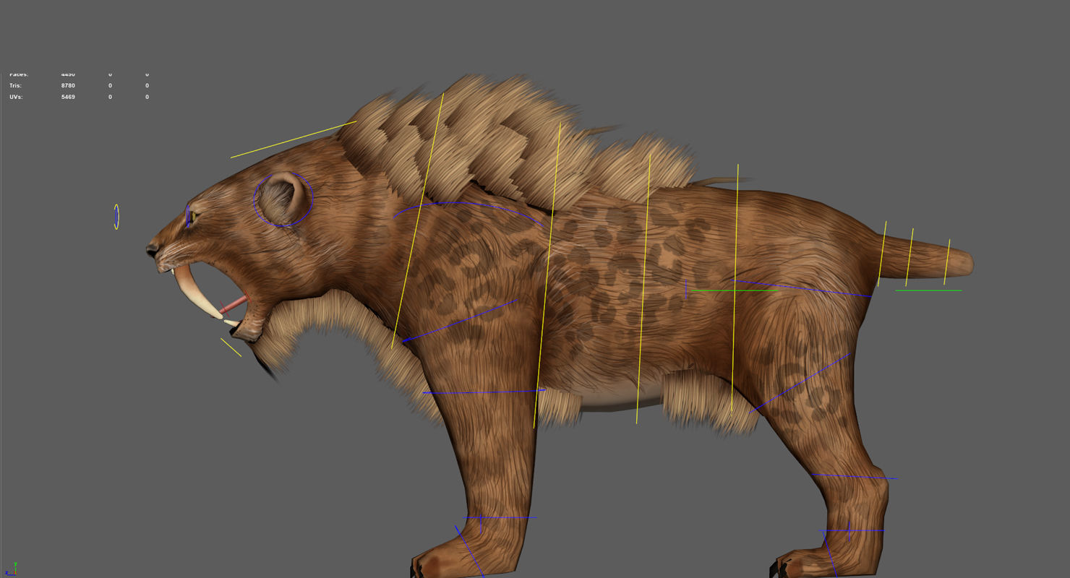
Task: Click the 'Tris:' polygon count label
Action: [x=16, y=85]
